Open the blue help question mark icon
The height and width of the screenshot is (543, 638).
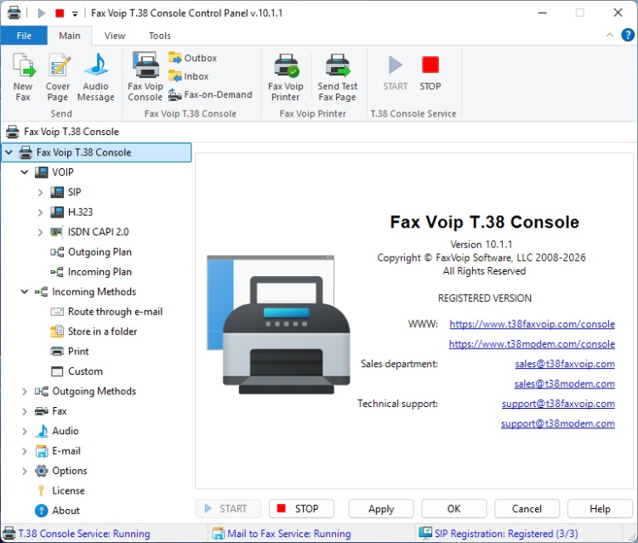(628, 36)
